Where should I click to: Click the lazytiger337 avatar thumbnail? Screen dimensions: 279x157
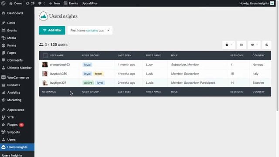point(45,83)
